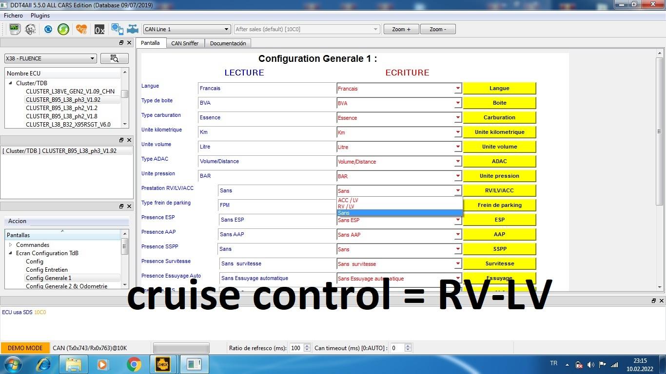Click the scan button beside X38 - FLUENCE
The image size is (666, 374).
[115, 58]
